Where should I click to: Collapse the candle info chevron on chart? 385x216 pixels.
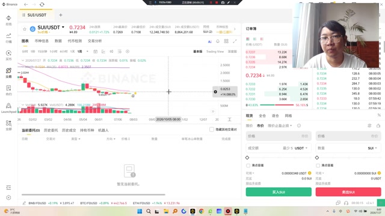click(x=23, y=60)
